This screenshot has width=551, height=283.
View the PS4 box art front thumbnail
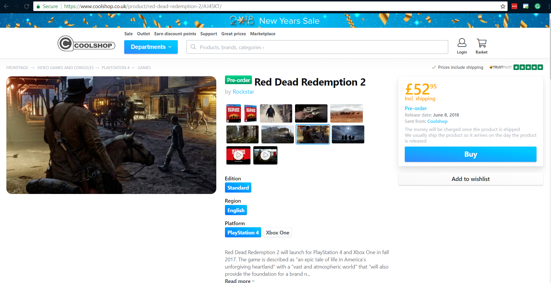click(x=233, y=113)
